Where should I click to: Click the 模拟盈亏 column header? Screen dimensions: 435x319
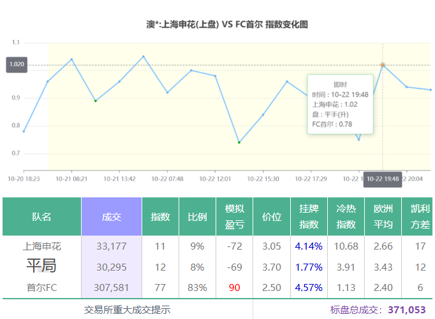[234, 216]
